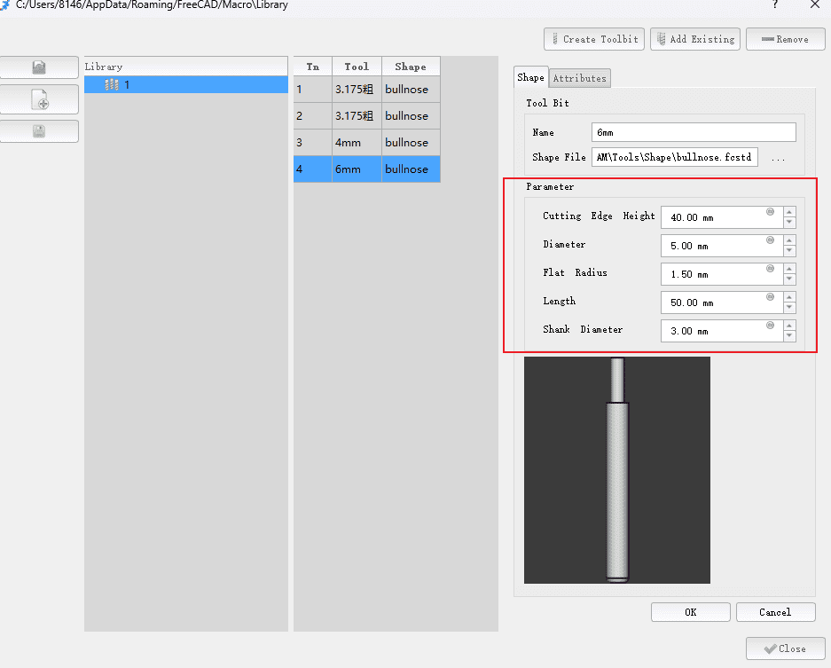Browse shape file with the ellipsis button
The width and height of the screenshot is (831, 668).
(x=778, y=158)
